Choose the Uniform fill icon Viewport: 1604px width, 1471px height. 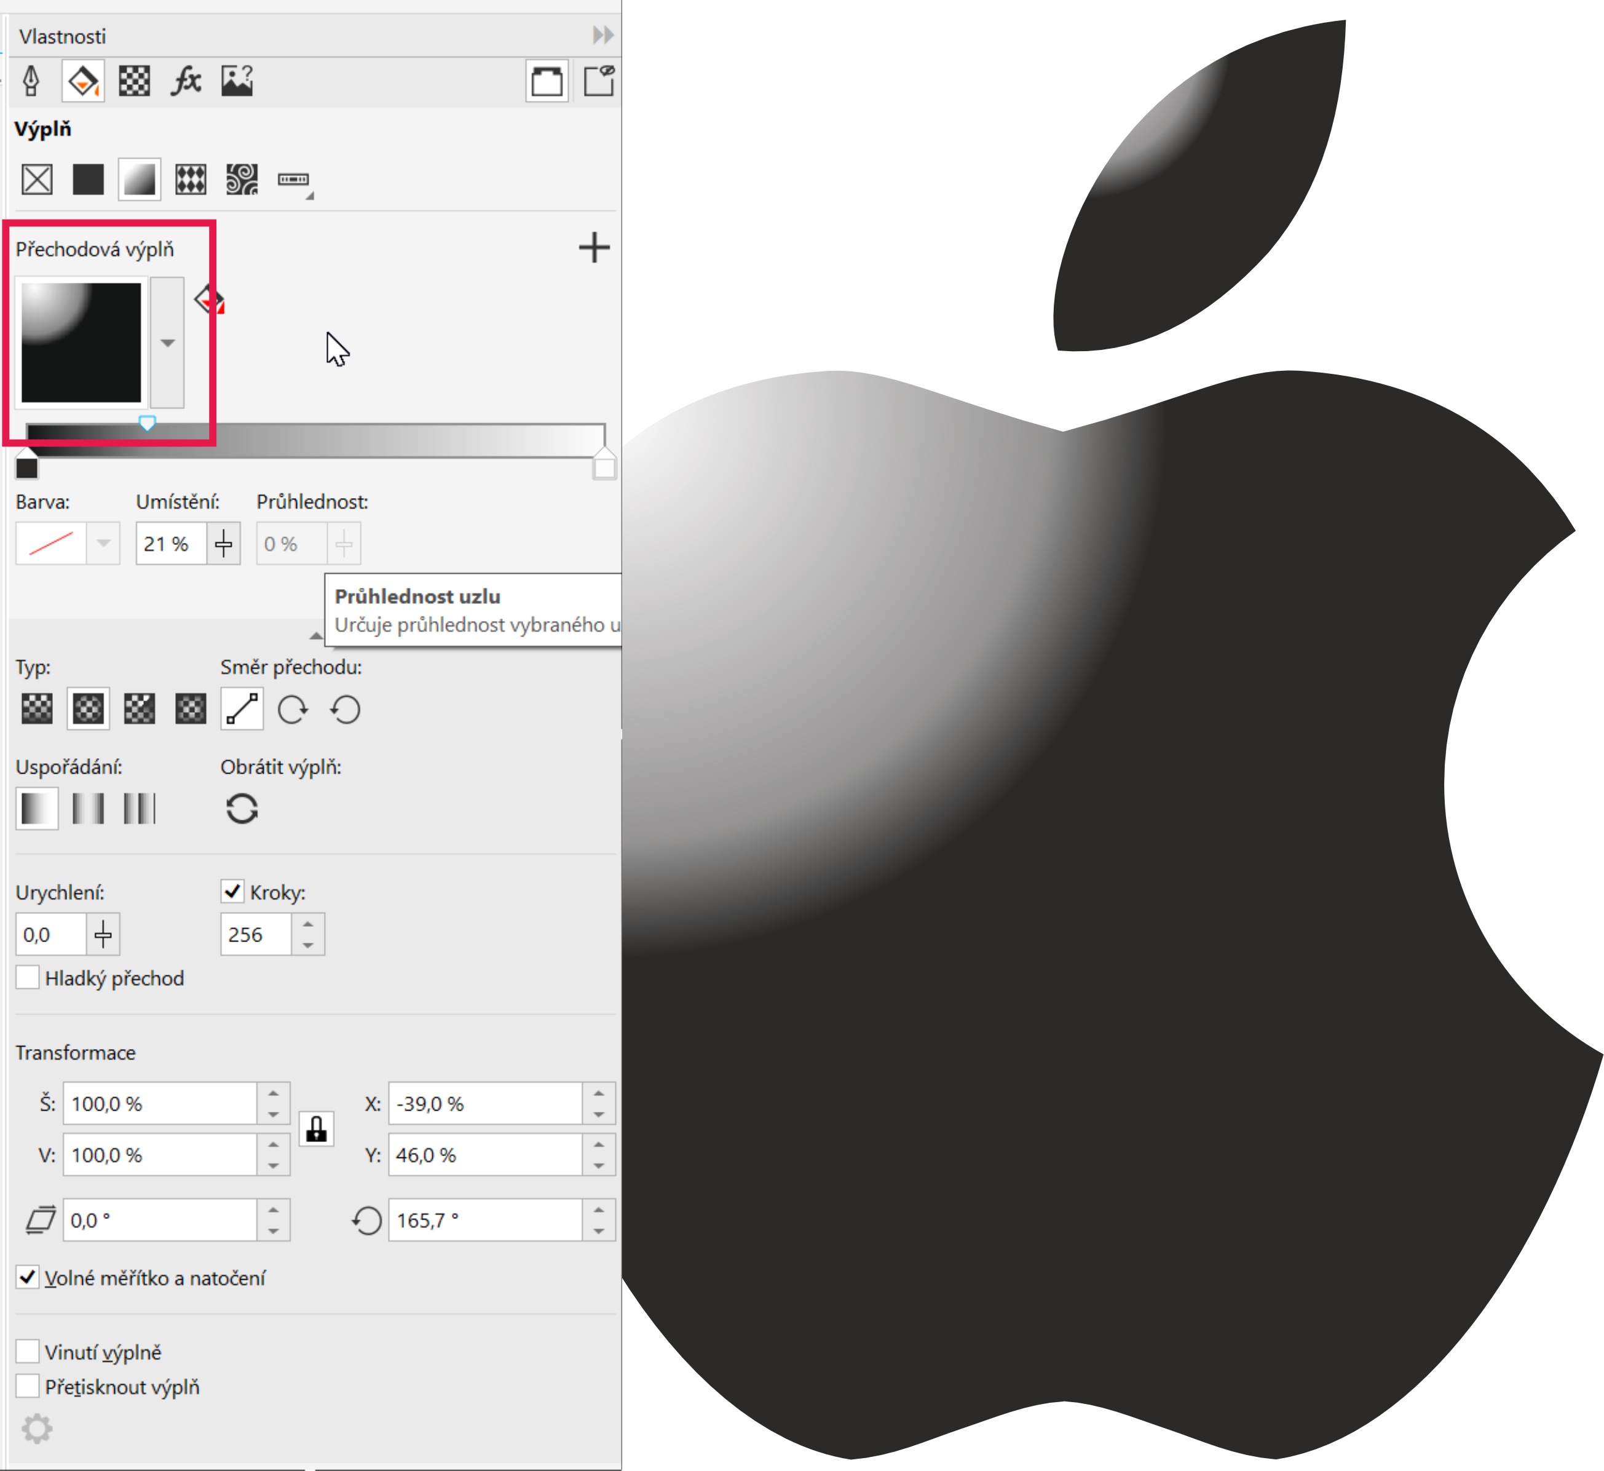coord(87,179)
